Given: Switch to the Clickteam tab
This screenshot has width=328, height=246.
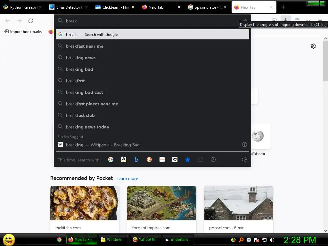Looking at the screenshot, I should [x=115, y=7].
